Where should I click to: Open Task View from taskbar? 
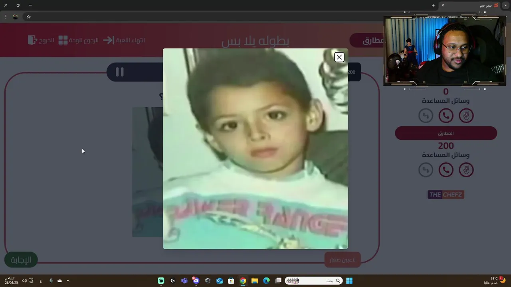(278, 281)
